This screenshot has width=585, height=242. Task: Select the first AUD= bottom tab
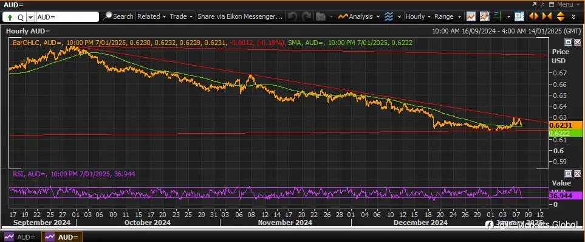pyautogui.click(x=20, y=237)
